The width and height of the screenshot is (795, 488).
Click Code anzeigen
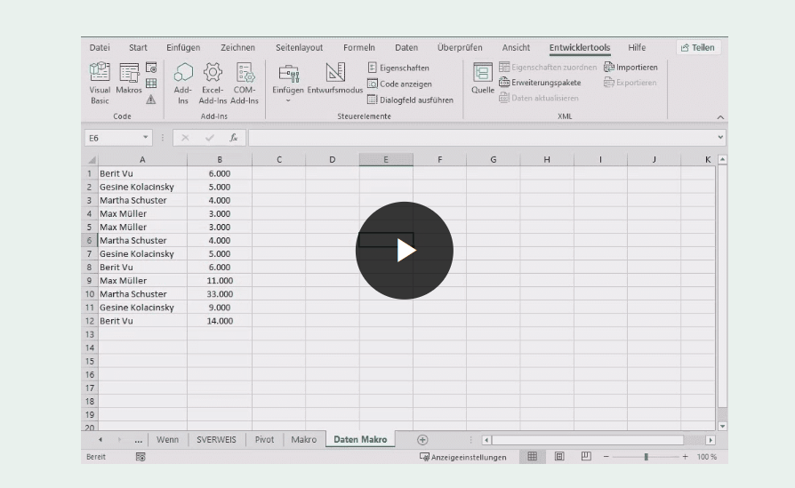pyautogui.click(x=400, y=84)
